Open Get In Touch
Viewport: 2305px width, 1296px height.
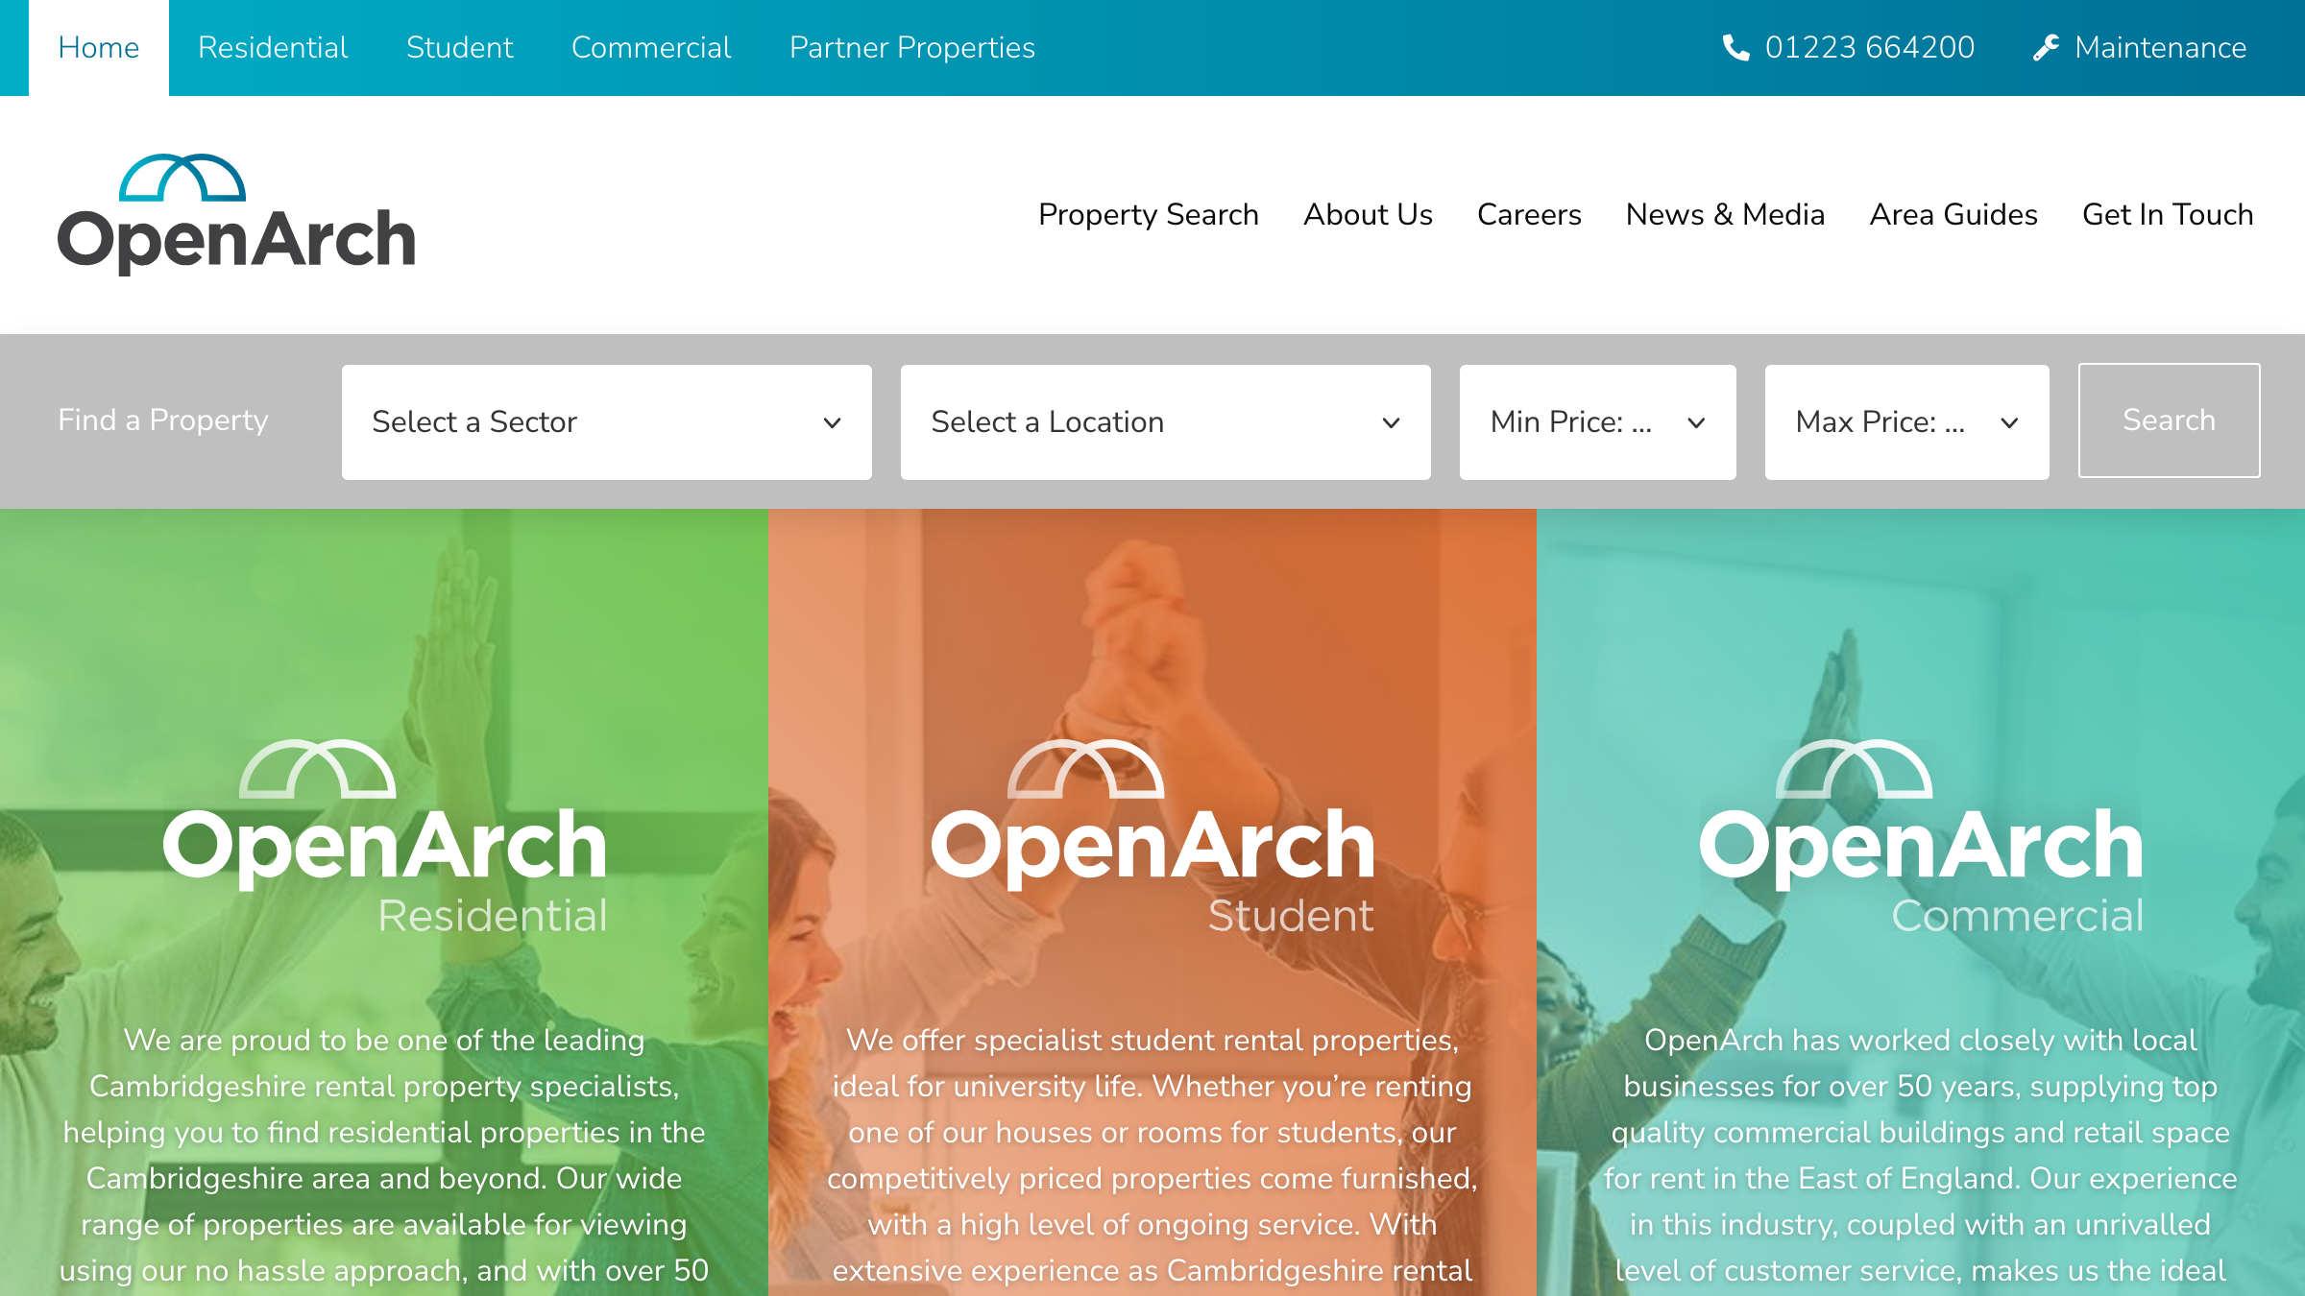(2168, 214)
